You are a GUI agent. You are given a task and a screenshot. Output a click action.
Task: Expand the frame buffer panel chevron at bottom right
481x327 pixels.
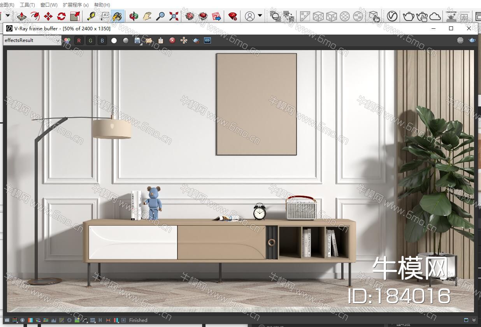point(474,320)
